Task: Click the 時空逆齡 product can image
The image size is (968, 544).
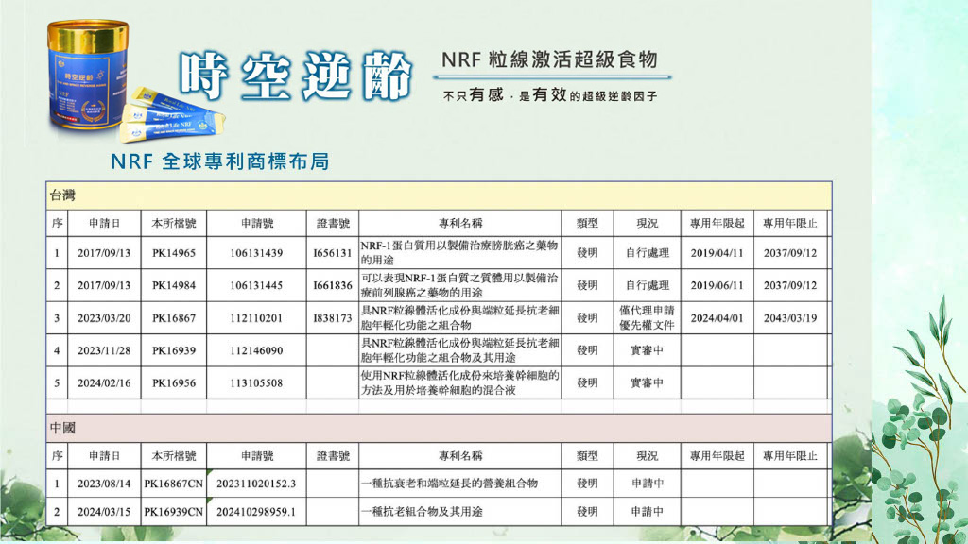Action: pos(88,74)
